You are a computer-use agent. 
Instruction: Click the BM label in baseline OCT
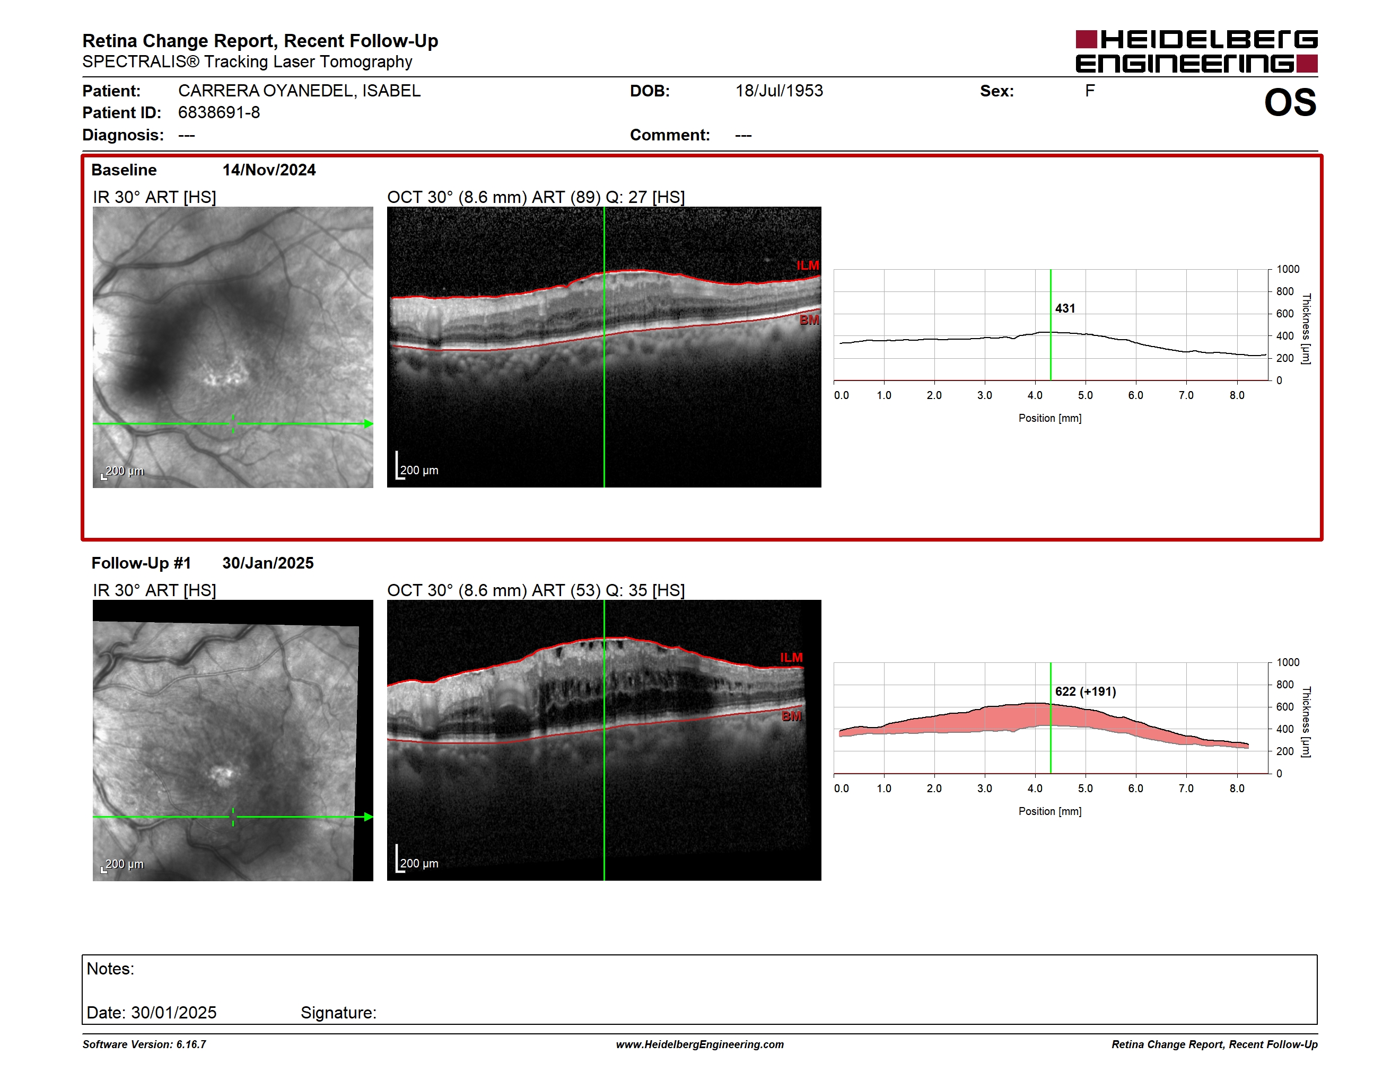(x=809, y=320)
